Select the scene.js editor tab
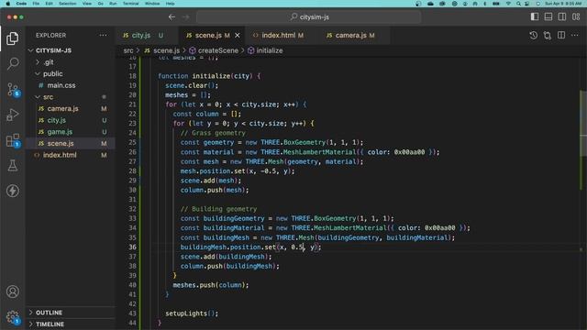This screenshot has height=330, width=587. [x=212, y=35]
